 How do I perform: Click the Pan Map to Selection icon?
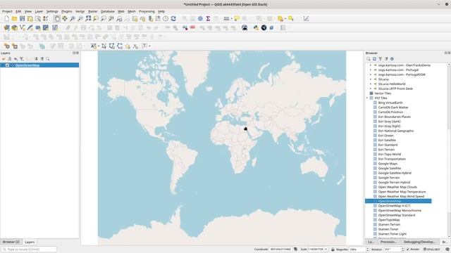click(x=65, y=19)
